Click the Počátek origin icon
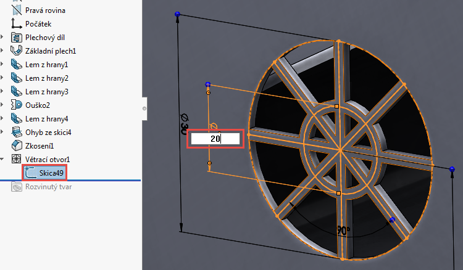This screenshot has width=463, height=270. coord(17,23)
